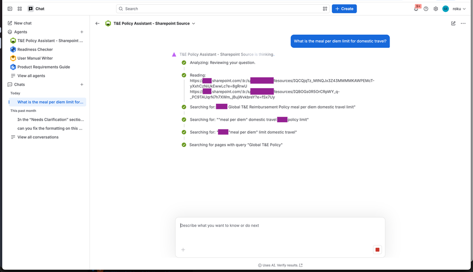Image resolution: width=473 pixels, height=272 pixels.
Task: Open the "Needs Clarification" section chat
Action: [50, 119]
